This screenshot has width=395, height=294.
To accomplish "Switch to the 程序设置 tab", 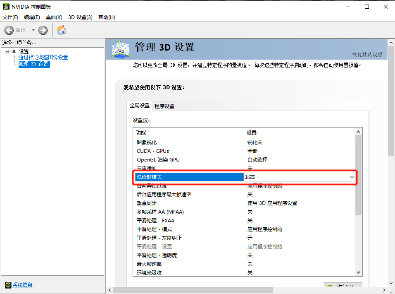I will (x=164, y=106).
